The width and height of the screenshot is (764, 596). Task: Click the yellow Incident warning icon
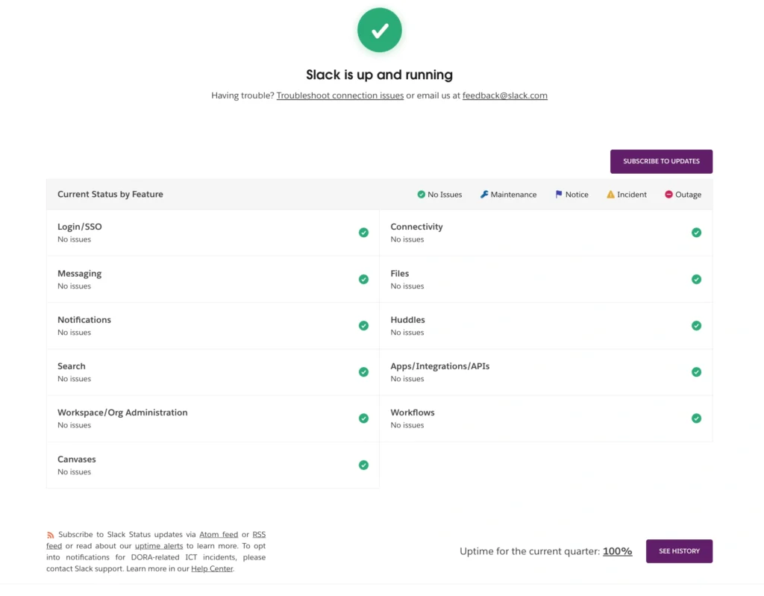click(x=610, y=194)
